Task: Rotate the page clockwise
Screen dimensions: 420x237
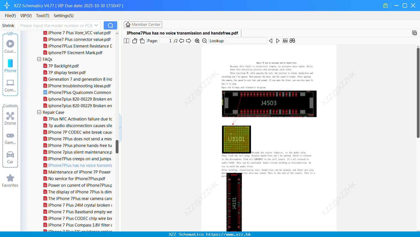Action: 142,41
